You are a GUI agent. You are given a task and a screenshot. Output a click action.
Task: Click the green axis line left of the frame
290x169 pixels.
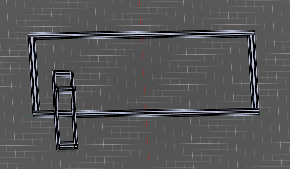pos(15,116)
